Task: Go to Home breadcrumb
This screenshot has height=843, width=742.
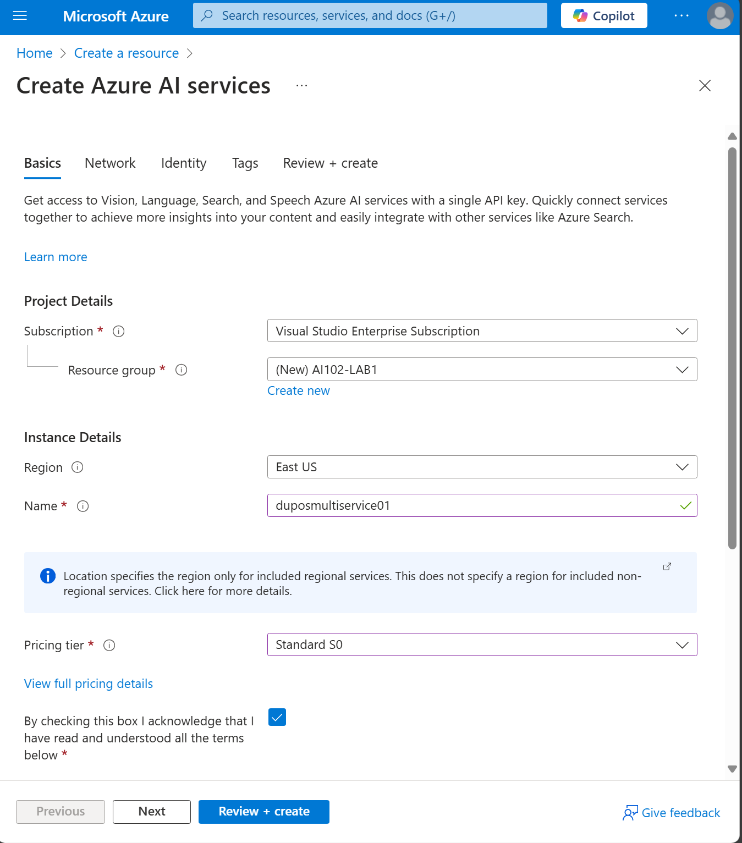Action: point(35,53)
